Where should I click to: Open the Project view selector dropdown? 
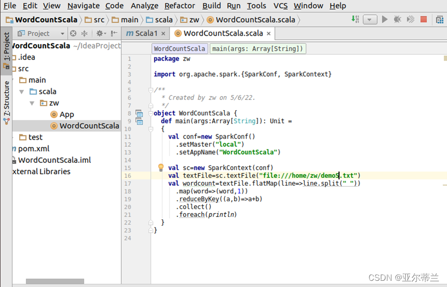pos(41,34)
